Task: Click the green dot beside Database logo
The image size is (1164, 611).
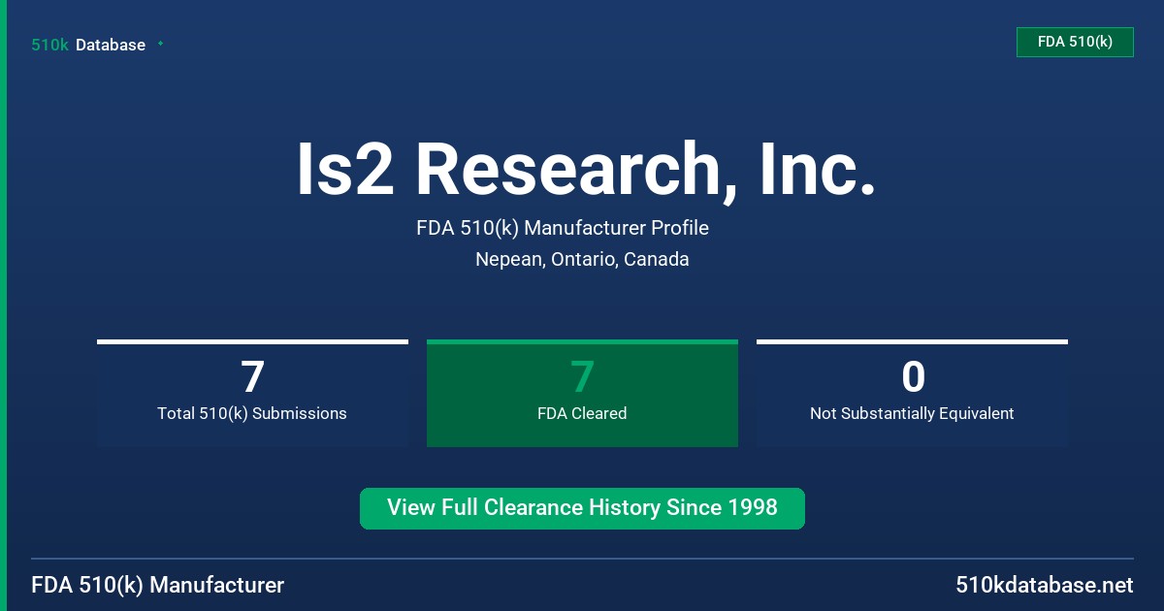Action: coord(160,44)
